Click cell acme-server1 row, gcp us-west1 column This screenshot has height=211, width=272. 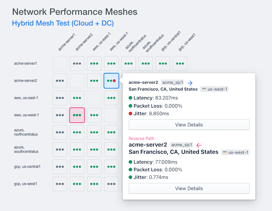point(180,64)
